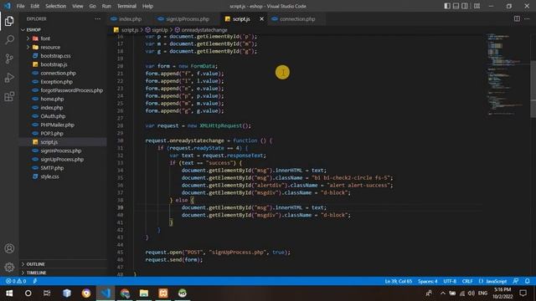Open signInProcess.php in the explorer
Screen dimensions: 536x301
pos(61,150)
